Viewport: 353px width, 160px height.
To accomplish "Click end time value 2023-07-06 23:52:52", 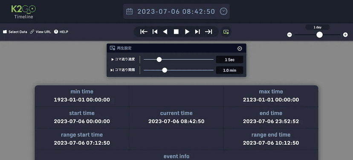I will click(x=271, y=121).
